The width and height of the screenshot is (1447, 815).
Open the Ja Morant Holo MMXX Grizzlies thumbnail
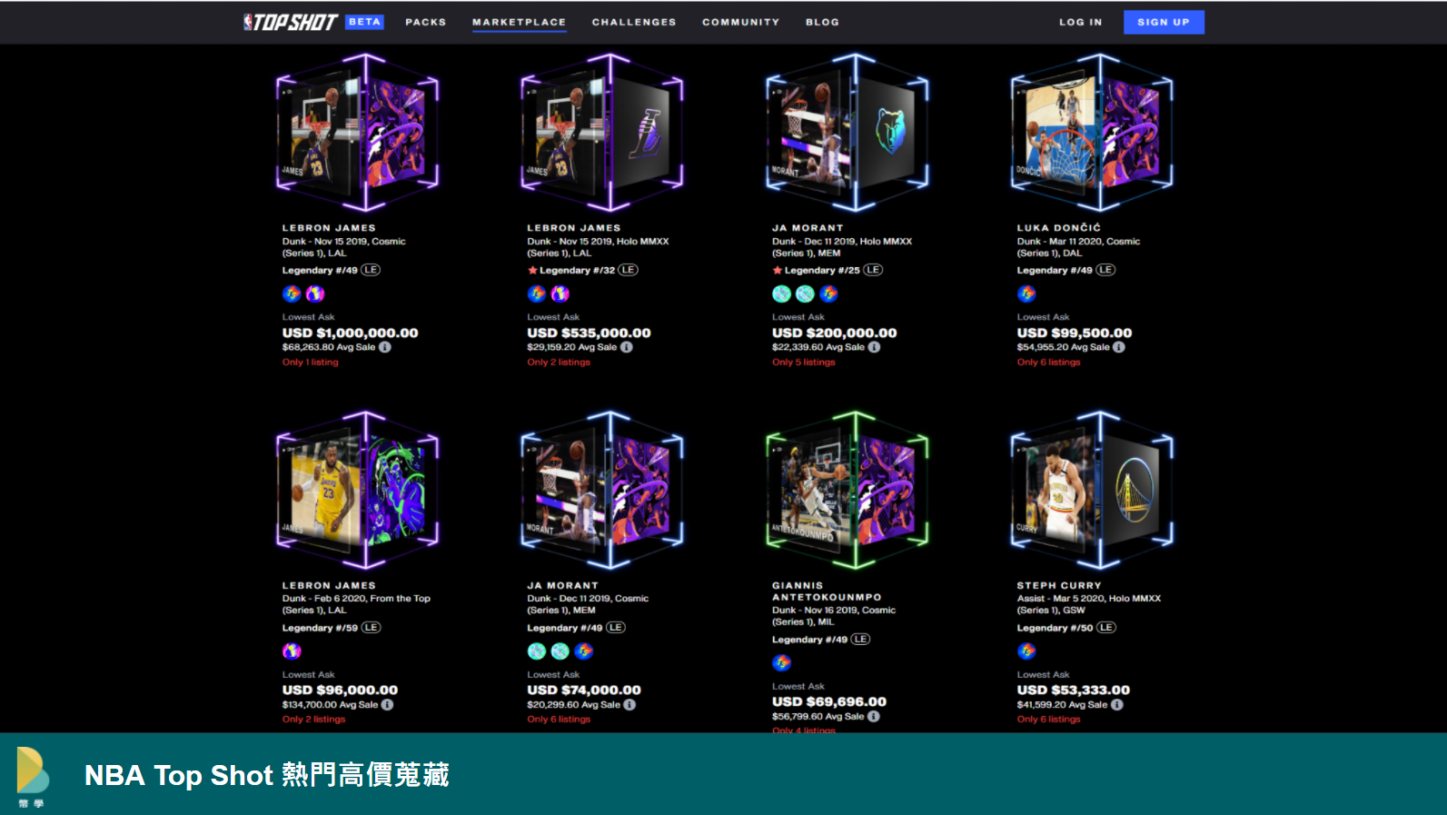click(x=847, y=133)
